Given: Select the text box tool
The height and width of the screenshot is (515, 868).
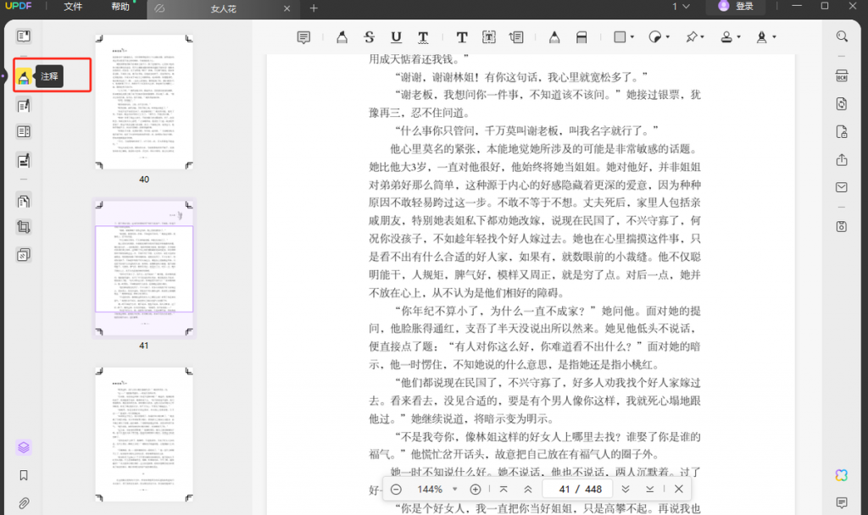Looking at the screenshot, I should pos(489,37).
